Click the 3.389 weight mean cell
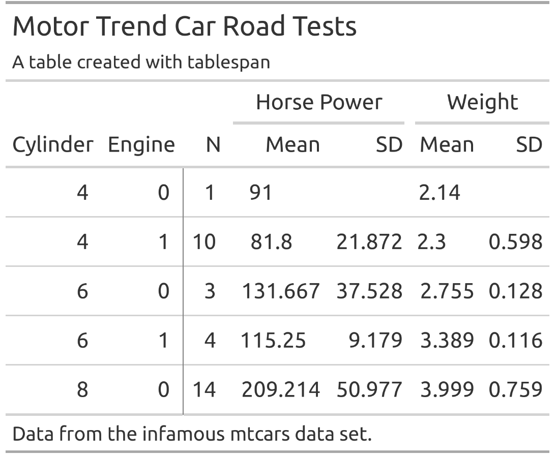This screenshot has height=454, width=556. coord(447,340)
